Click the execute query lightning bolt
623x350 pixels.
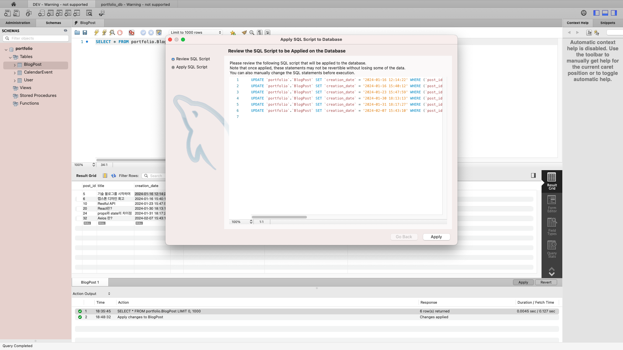click(96, 32)
